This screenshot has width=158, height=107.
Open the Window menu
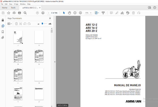pos(23,4)
